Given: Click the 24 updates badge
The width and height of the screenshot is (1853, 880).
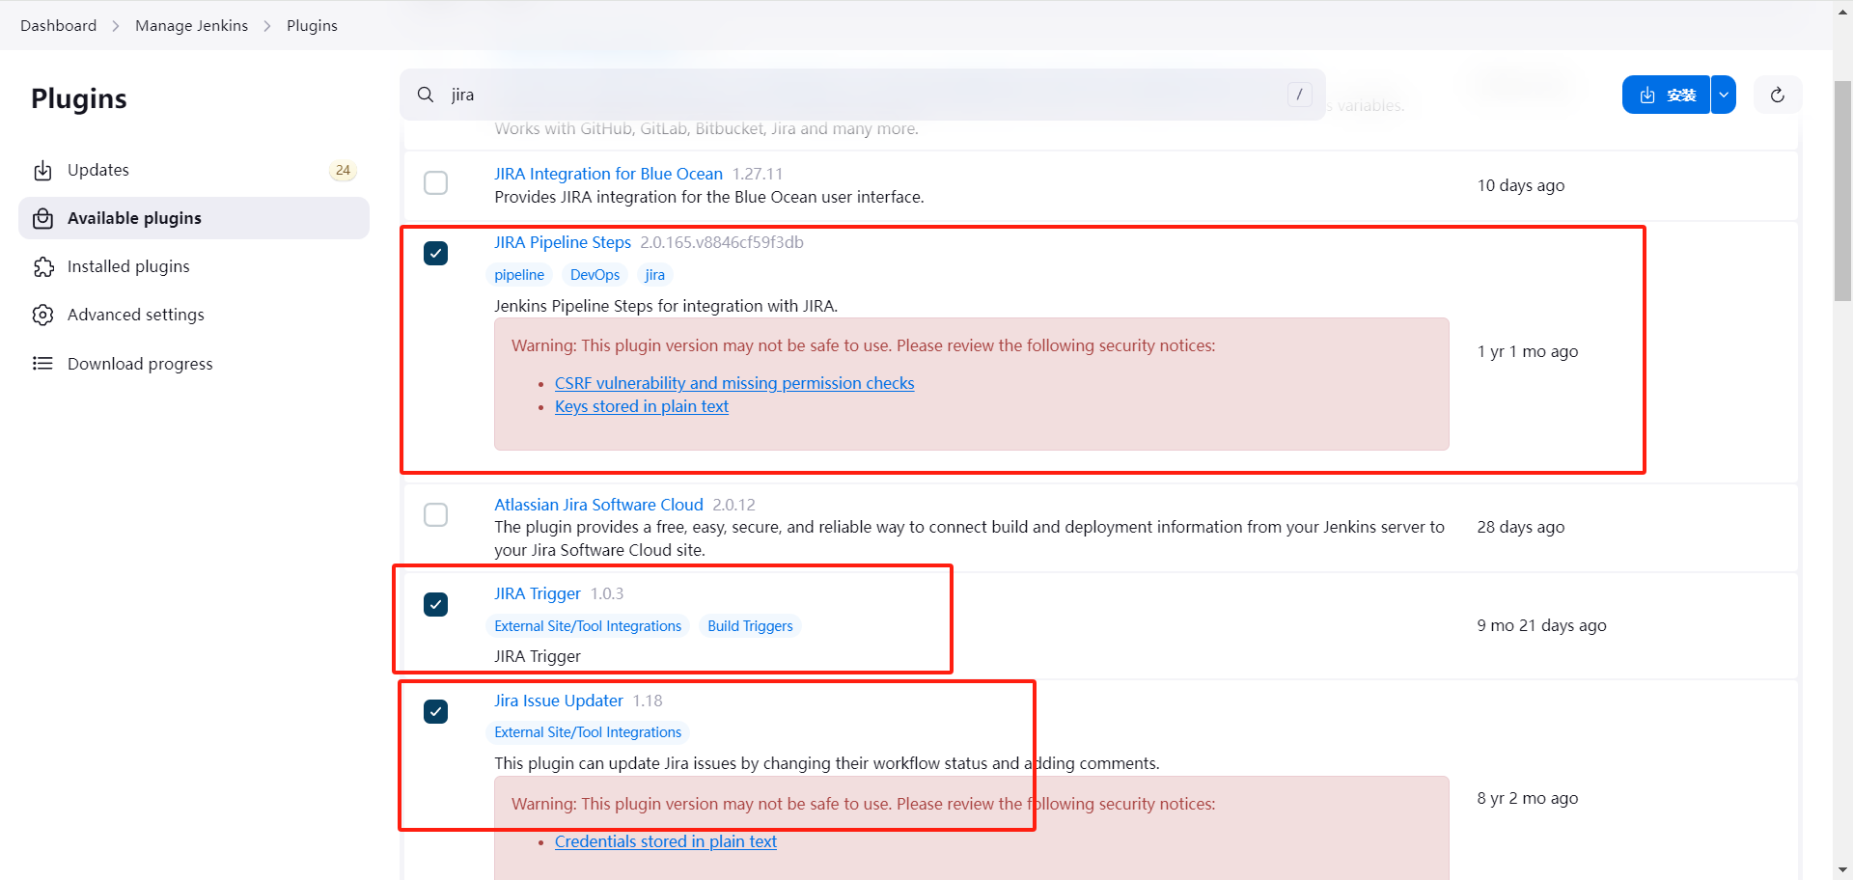Looking at the screenshot, I should pyautogui.click(x=343, y=171).
